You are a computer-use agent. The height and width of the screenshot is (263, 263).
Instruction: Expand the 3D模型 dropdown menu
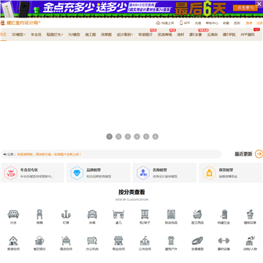[x=19, y=34]
